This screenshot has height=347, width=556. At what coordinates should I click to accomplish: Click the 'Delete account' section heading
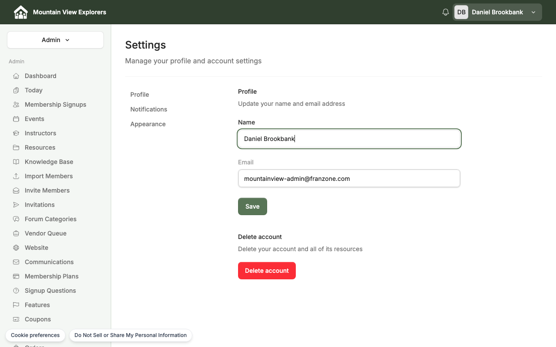click(x=260, y=237)
